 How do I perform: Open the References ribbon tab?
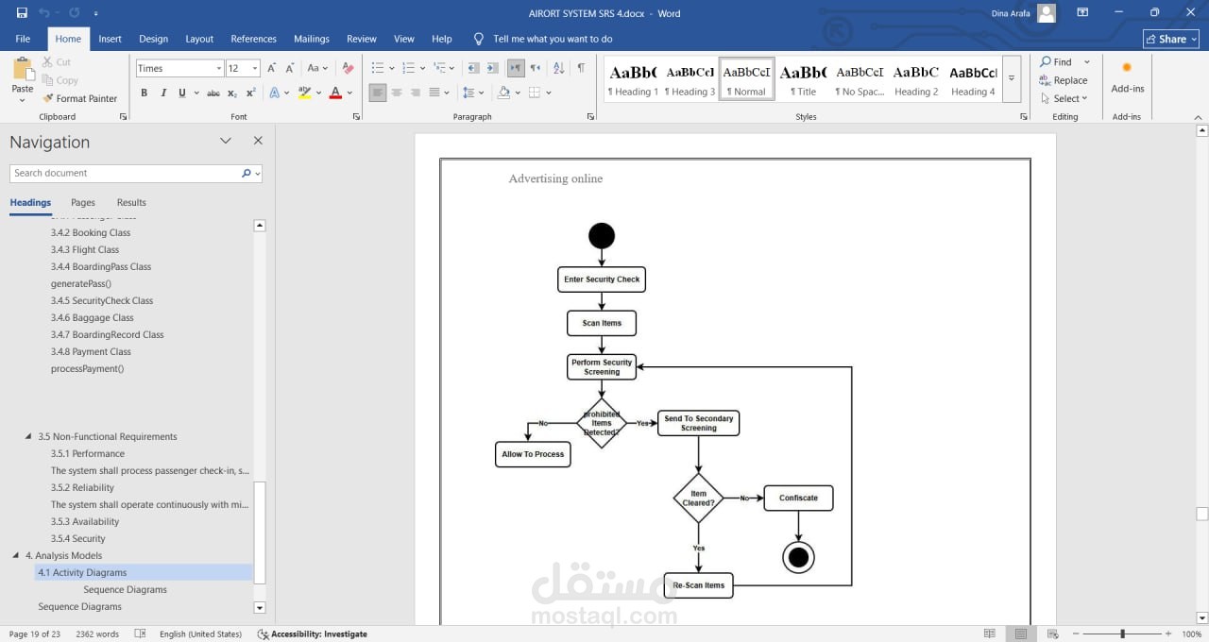pos(253,39)
